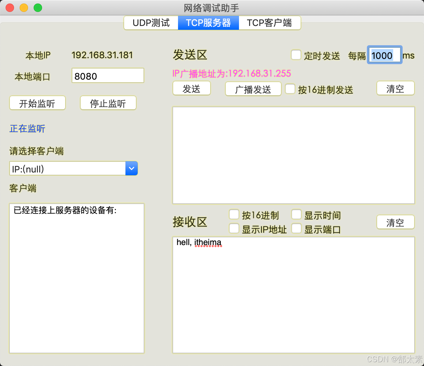424x366 pixels.
Task: Click the 广播发送 button
Action: [253, 89]
